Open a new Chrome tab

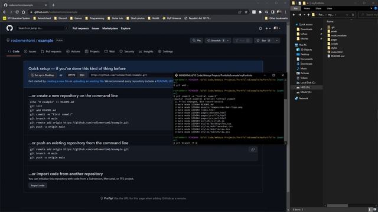click(x=53, y=5)
